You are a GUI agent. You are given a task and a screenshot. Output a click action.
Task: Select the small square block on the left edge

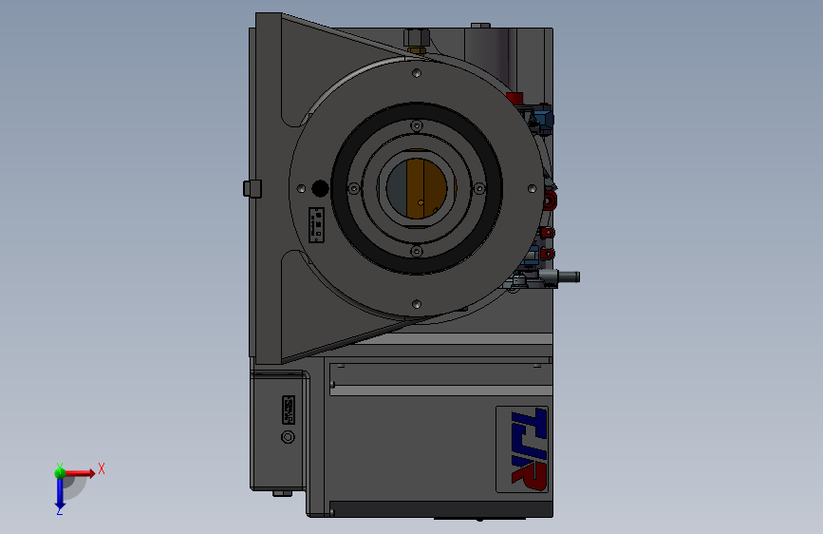point(253,188)
